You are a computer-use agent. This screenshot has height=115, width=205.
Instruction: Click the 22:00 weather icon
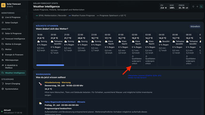pyautogui.click(x=79, y=41)
